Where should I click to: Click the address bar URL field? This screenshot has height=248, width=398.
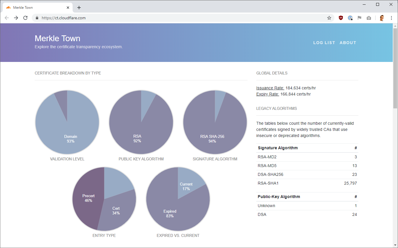click(x=175, y=18)
